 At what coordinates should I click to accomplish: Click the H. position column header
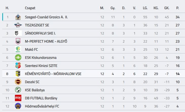click(x=7, y=8)
